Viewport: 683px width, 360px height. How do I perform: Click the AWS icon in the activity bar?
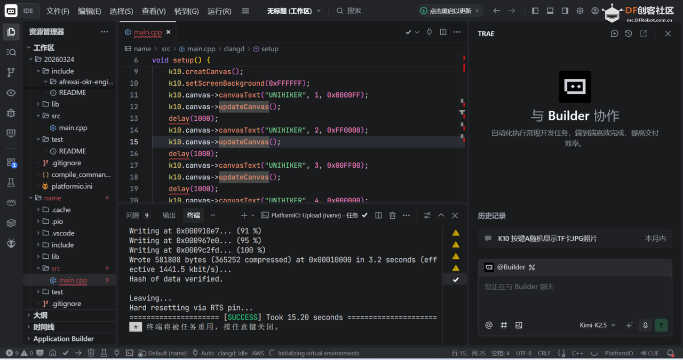pyautogui.click(x=11, y=202)
